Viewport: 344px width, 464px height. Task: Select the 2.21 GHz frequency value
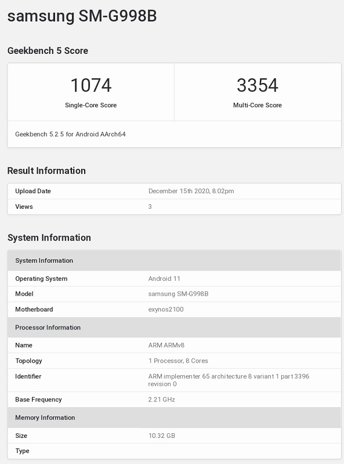tap(162, 400)
